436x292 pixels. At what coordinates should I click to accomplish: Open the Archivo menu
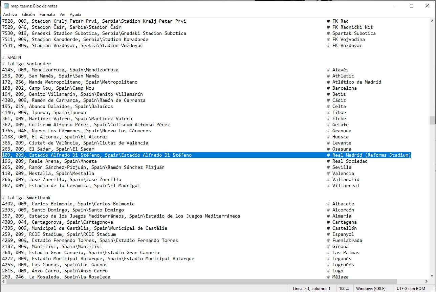pos(10,15)
